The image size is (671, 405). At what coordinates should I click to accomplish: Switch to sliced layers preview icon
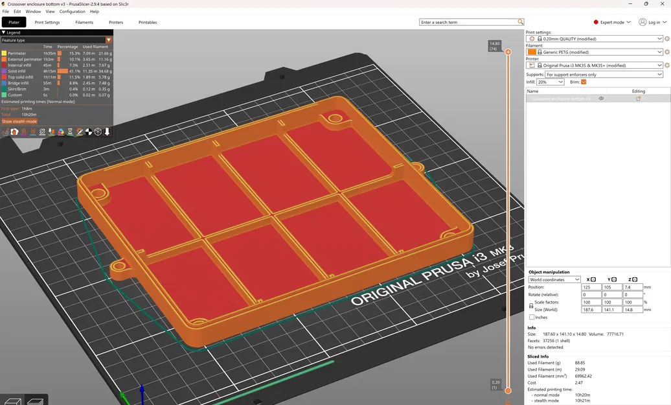[x=35, y=401]
